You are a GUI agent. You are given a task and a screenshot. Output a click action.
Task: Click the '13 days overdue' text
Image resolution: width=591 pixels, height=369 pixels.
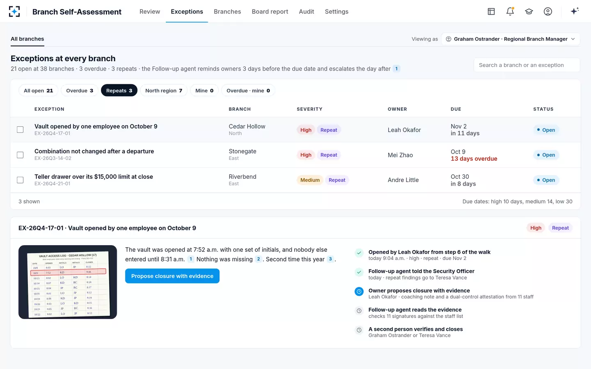(474, 159)
